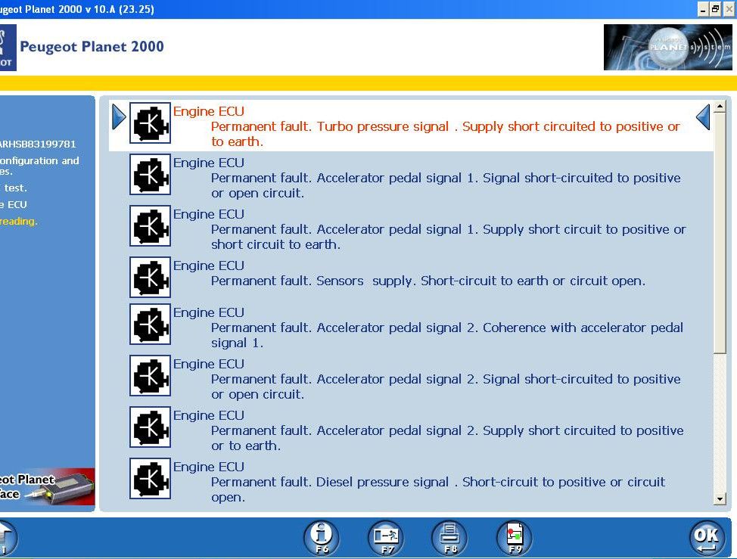This screenshot has width=737, height=559.
Task: Click highlighted red 'Engine ECU' heading
Action: [209, 111]
